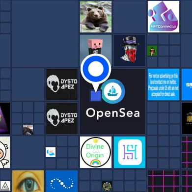The height and width of the screenshot is (192, 192).
Task: Select the lower Dysto Apez tile
Action: pos(62,118)
